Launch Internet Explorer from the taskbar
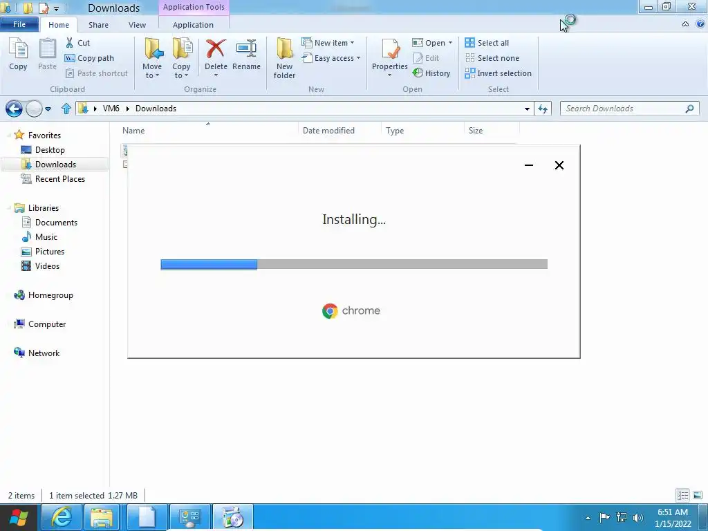708x531 pixels. 61,517
